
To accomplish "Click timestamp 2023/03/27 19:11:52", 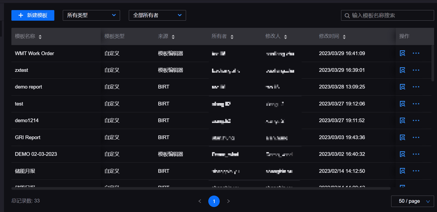I will 342,121.
